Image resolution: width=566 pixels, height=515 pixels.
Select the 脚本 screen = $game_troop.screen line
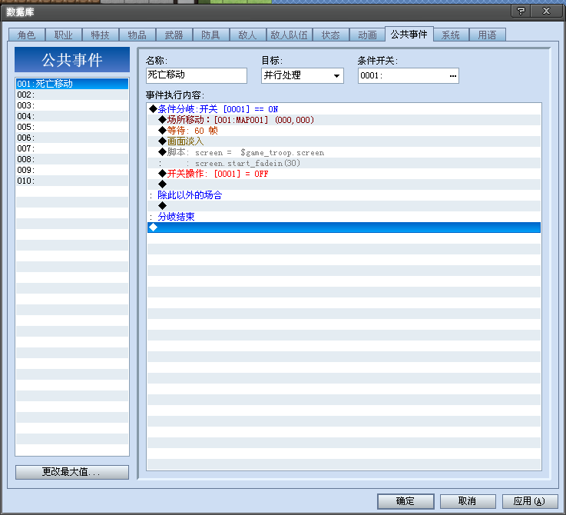click(x=344, y=152)
